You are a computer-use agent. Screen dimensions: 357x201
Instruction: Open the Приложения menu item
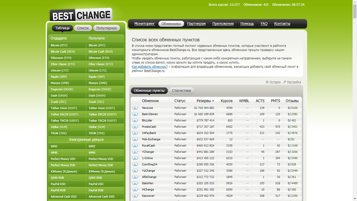pos(223,24)
